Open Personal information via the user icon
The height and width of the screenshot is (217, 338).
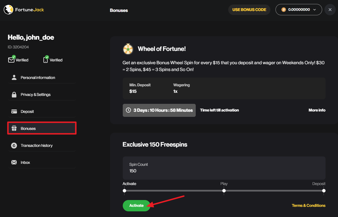pyautogui.click(x=14, y=77)
